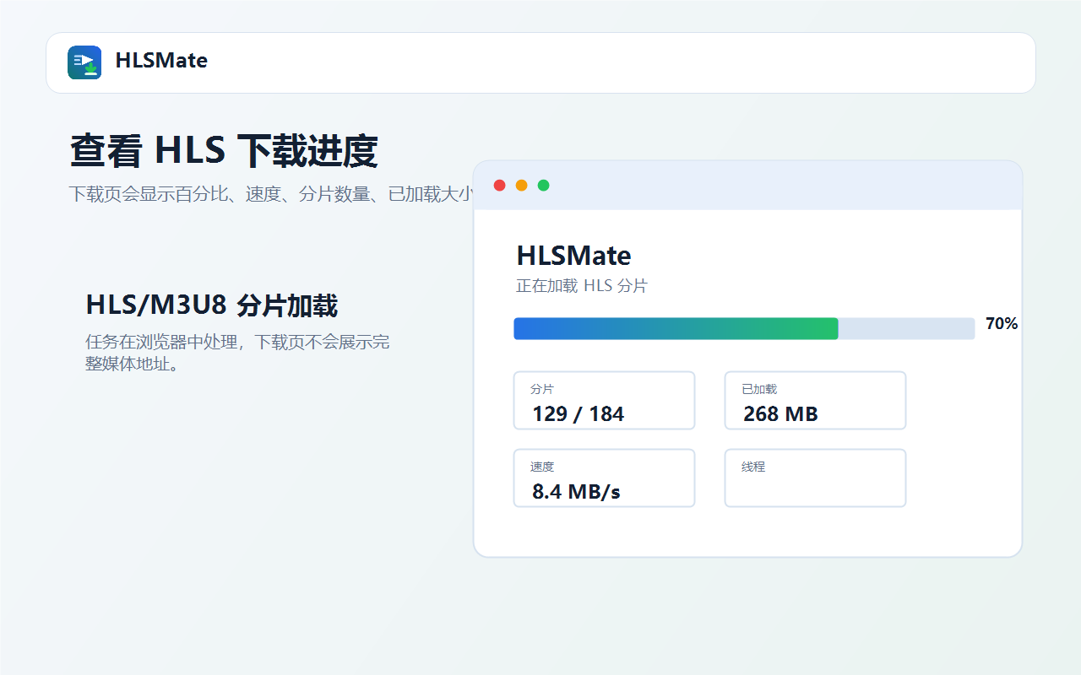The image size is (1081, 675).
Task: Select the 分片 129 / 184 stat card
Action: pyautogui.click(x=604, y=401)
